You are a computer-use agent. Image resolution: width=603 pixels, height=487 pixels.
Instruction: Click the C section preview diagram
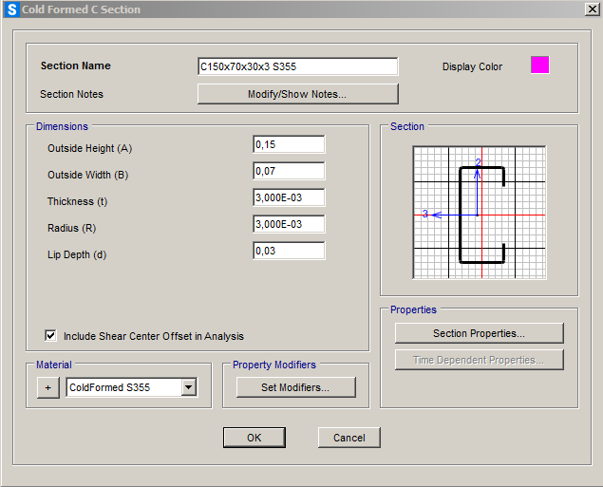coord(480,213)
